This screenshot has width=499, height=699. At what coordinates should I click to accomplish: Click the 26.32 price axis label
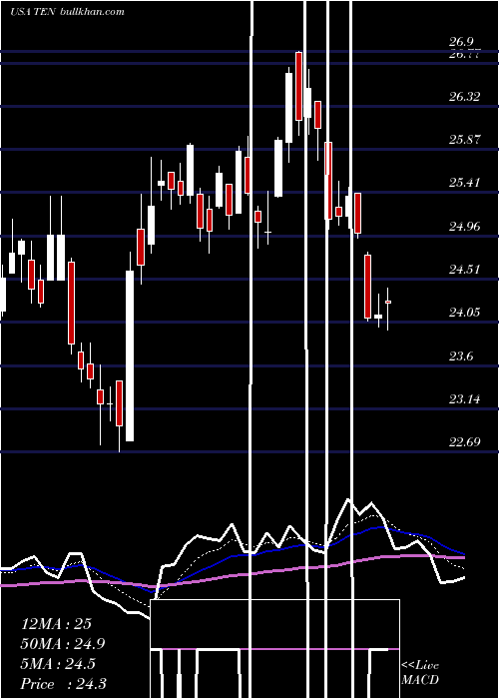pos(465,96)
